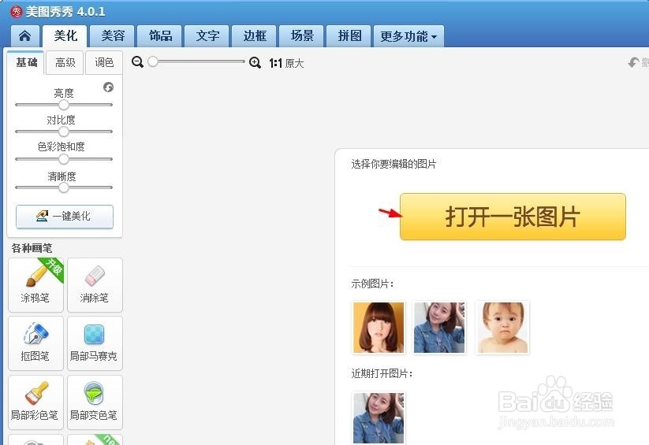Click the zoom out magnifier icon

tap(137, 62)
